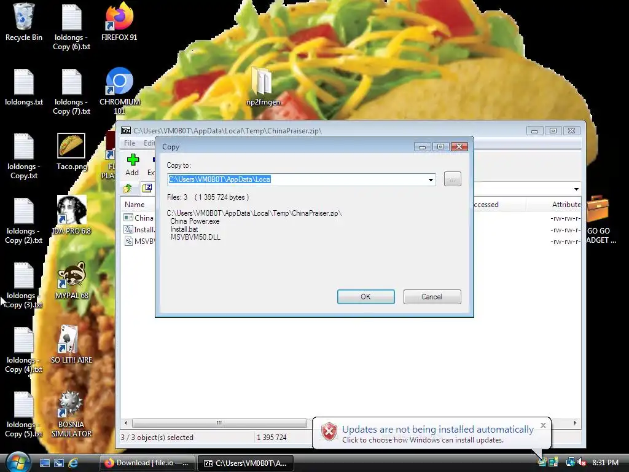The width and height of the screenshot is (629, 472).
Task: Click the 8:31 PM taskbar clock
Action: click(x=605, y=463)
